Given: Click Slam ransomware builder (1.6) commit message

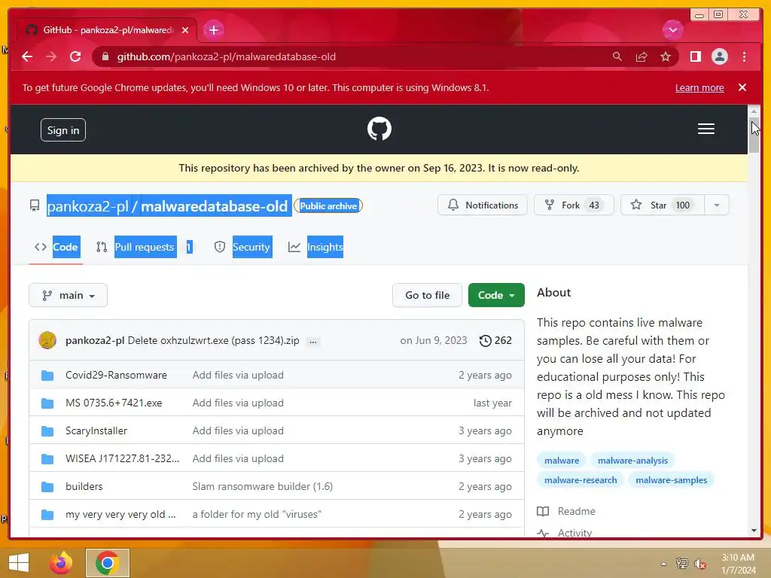Looking at the screenshot, I should [263, 486].
